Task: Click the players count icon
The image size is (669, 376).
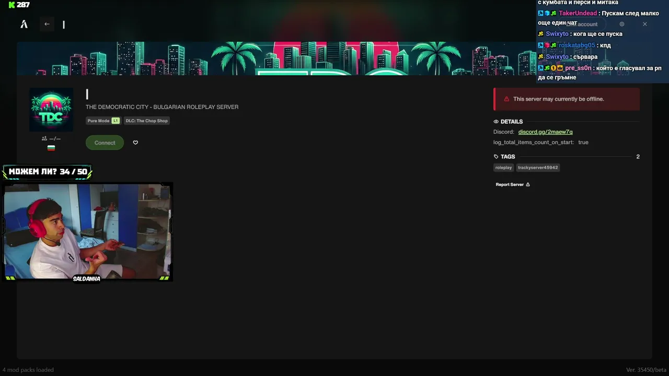Action: 44,138
